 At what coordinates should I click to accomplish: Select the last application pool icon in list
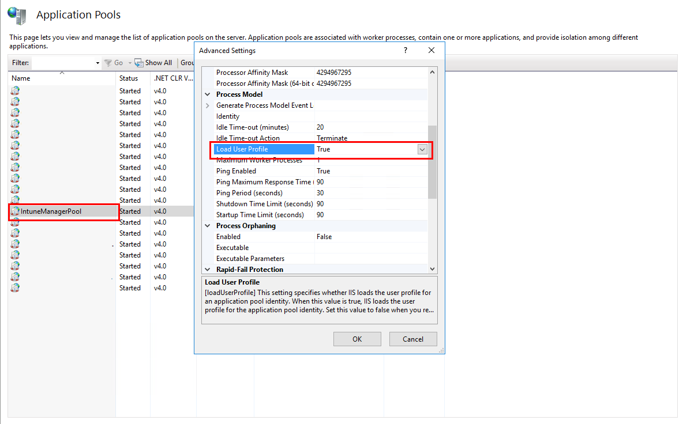point(16,287)
